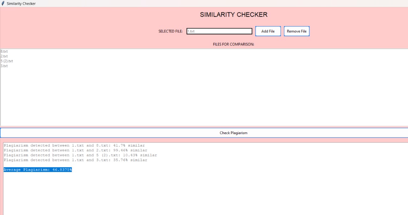Click the FILES FOR COMPARISON label
This screenshot has height=215, width=408.
[234, 44]
